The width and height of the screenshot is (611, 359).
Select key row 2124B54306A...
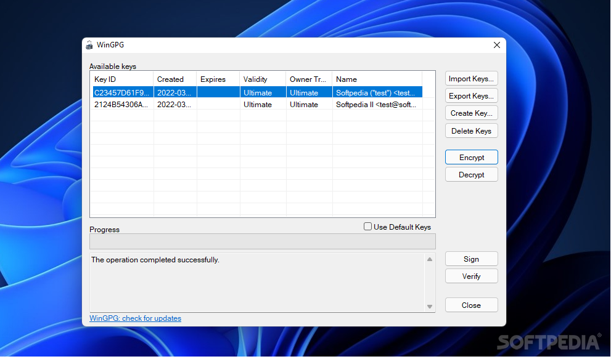tap(257, 104)
